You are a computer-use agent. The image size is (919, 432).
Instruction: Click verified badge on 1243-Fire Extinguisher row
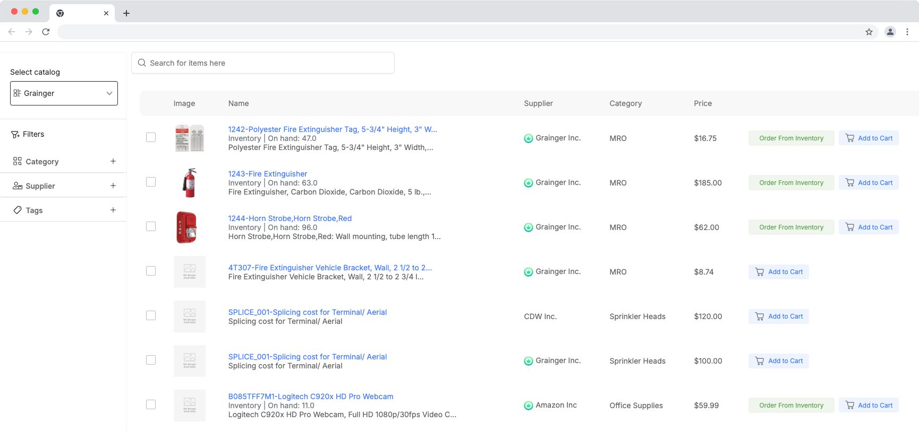(x=529, y=183)
